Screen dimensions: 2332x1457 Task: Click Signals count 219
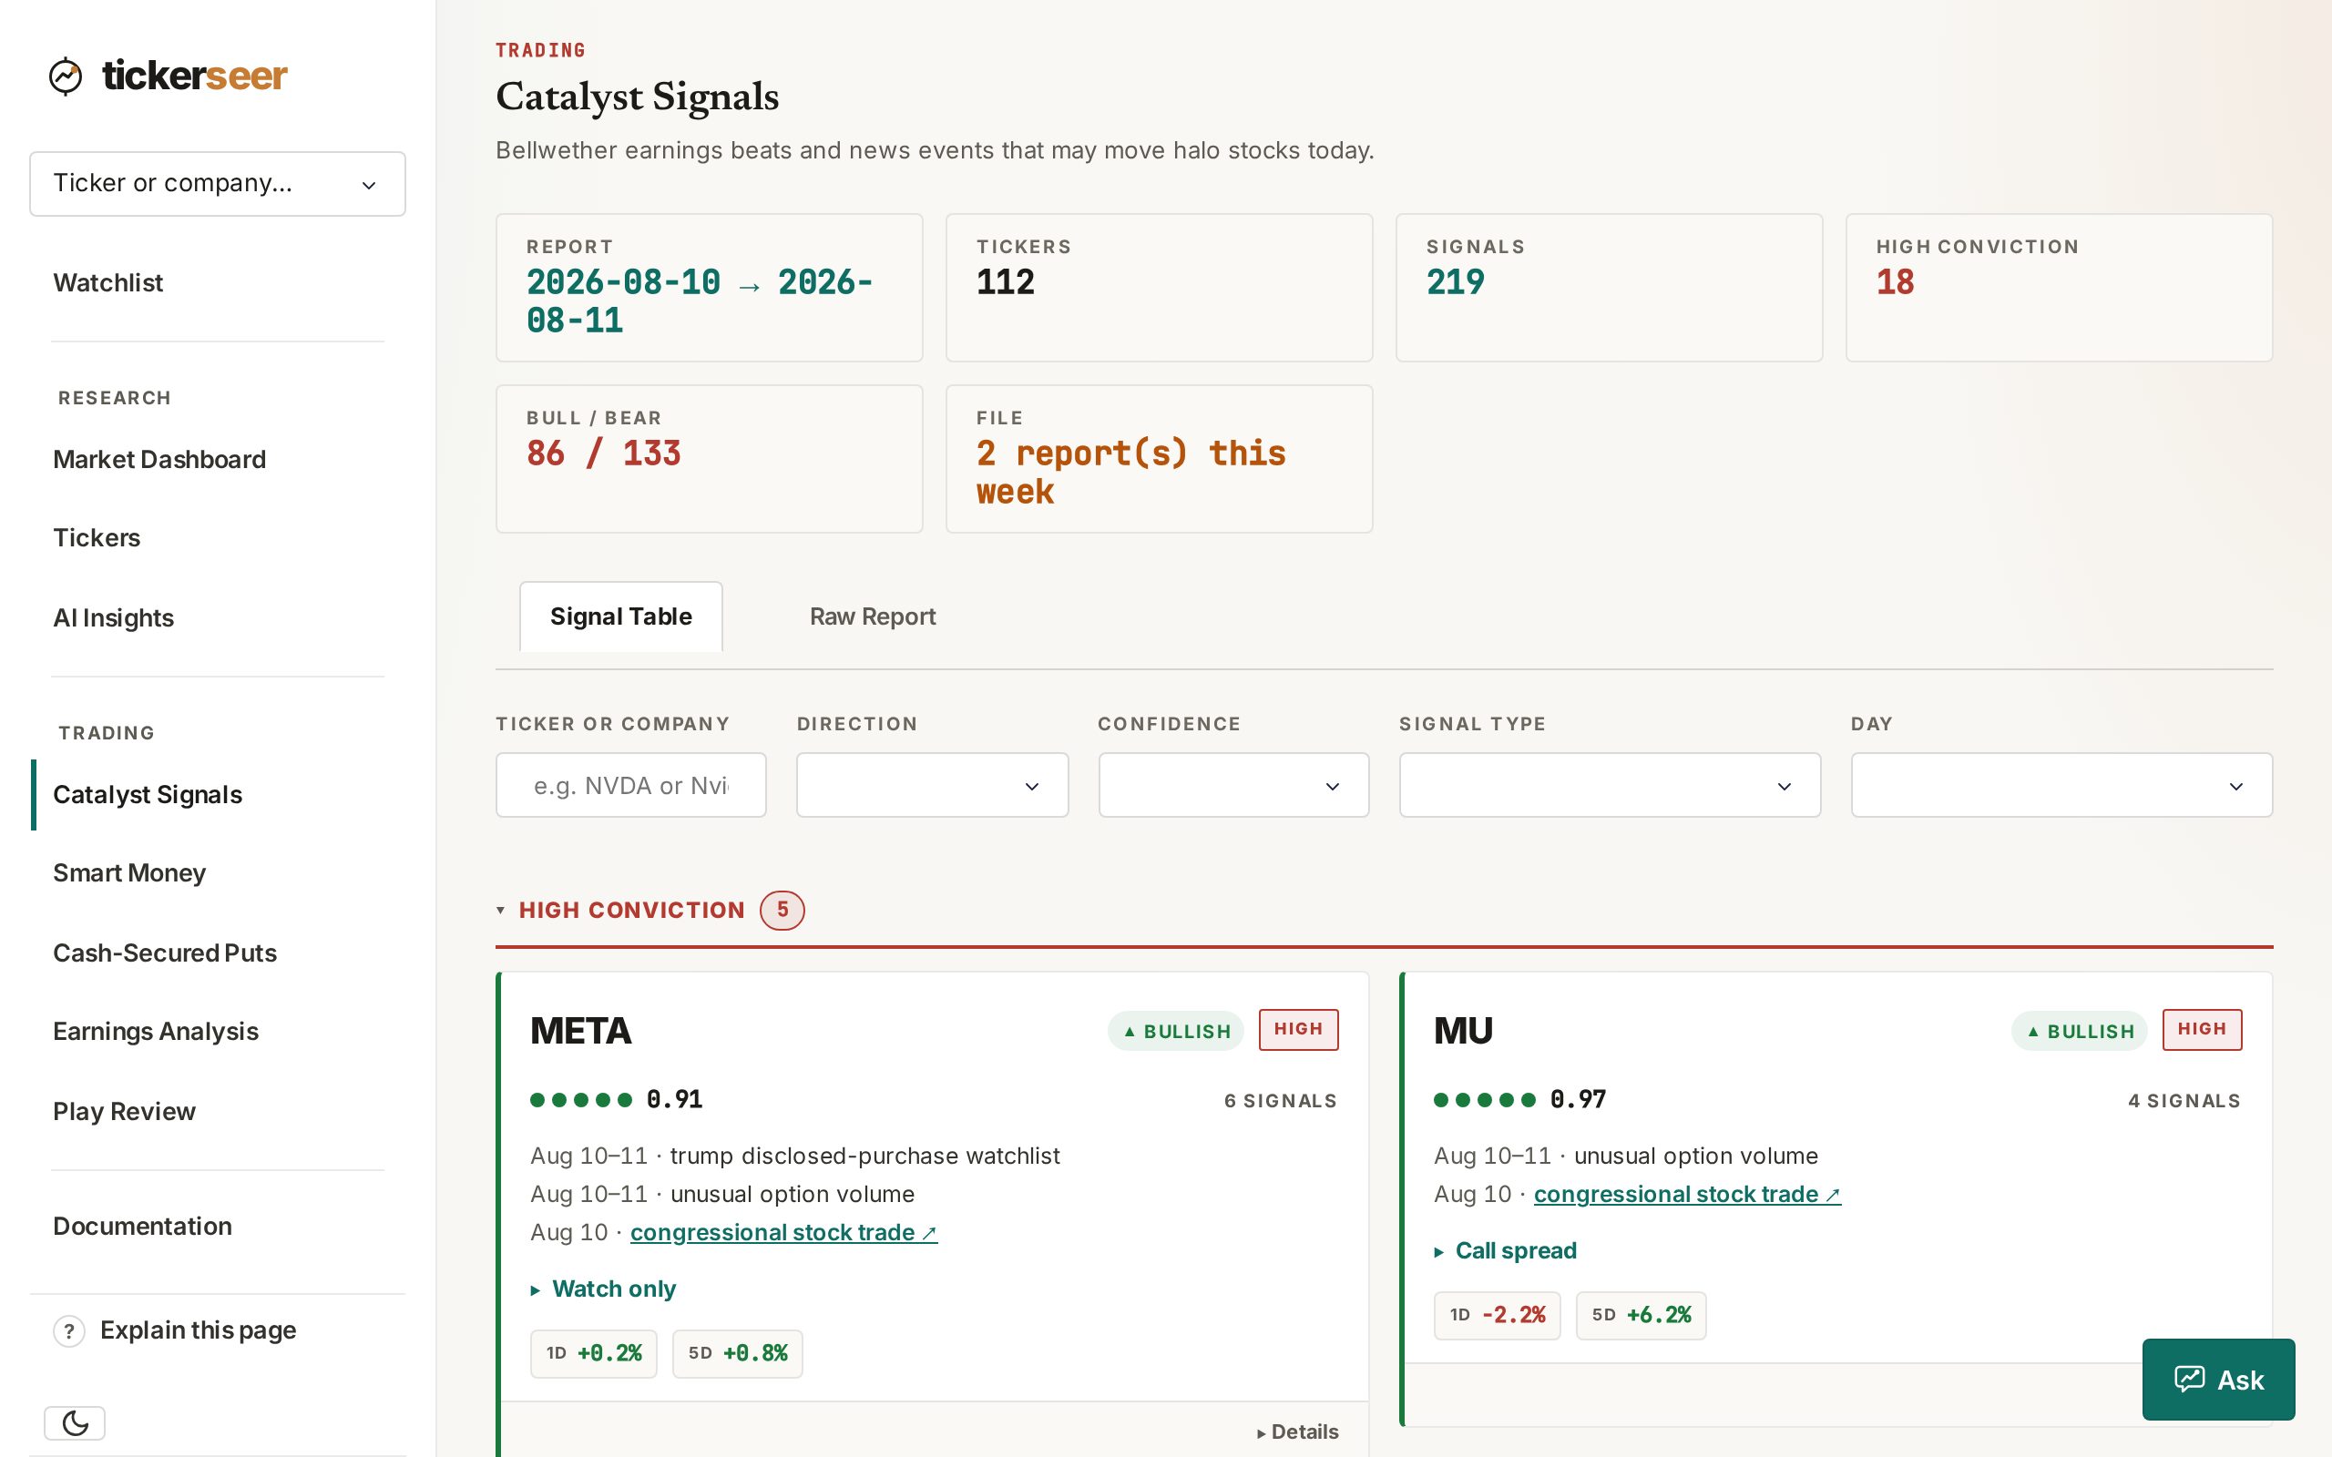coord(1455,282)
